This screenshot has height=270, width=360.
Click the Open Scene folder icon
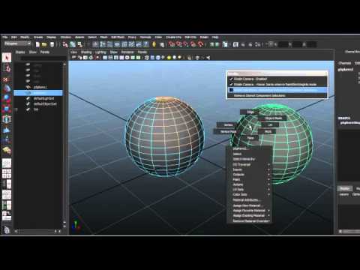click(x=44, y=44)
